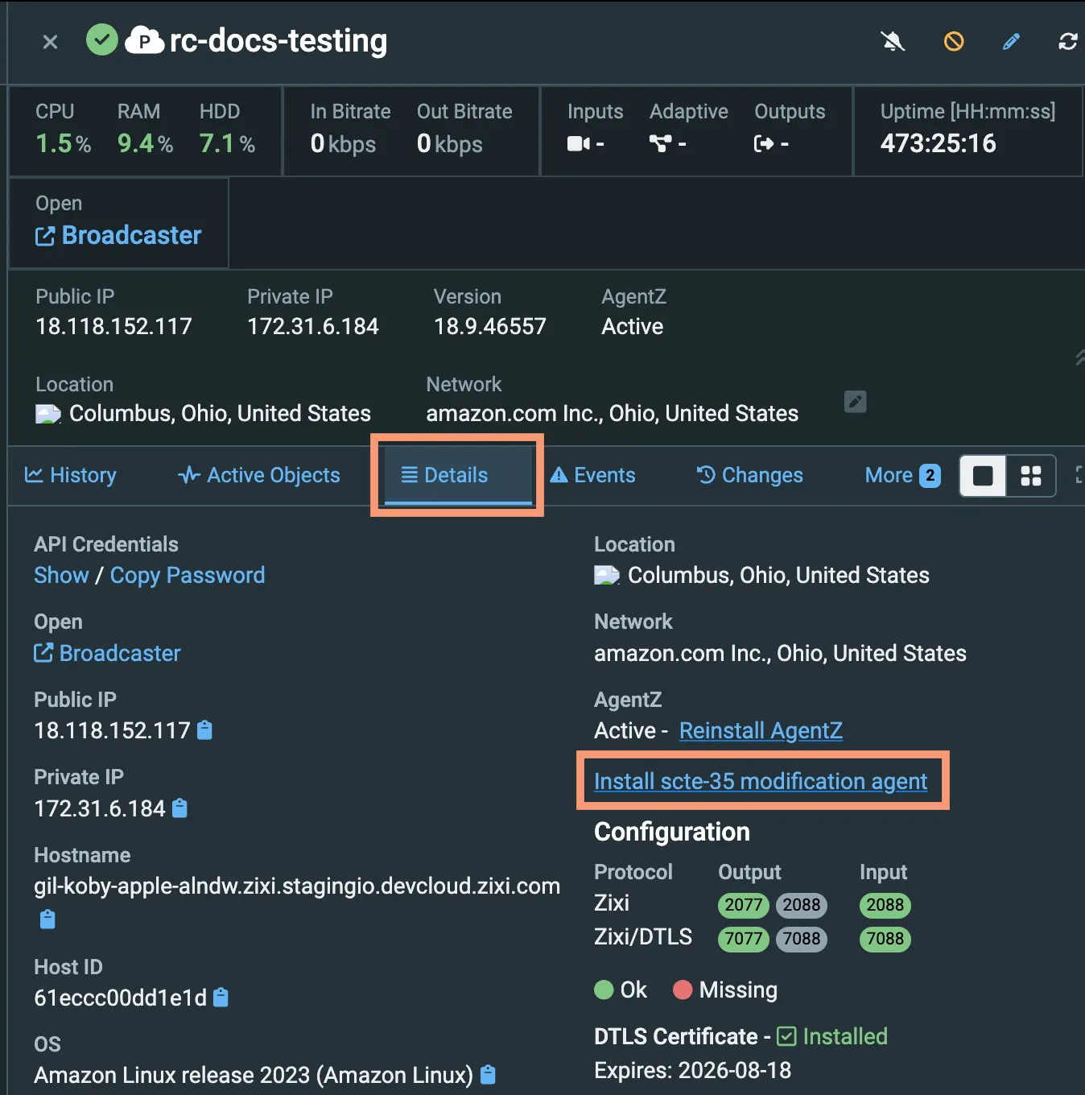Edit the Network location with pencil icon
Screen dimensions: 1085x1095
tap(855, 401)
